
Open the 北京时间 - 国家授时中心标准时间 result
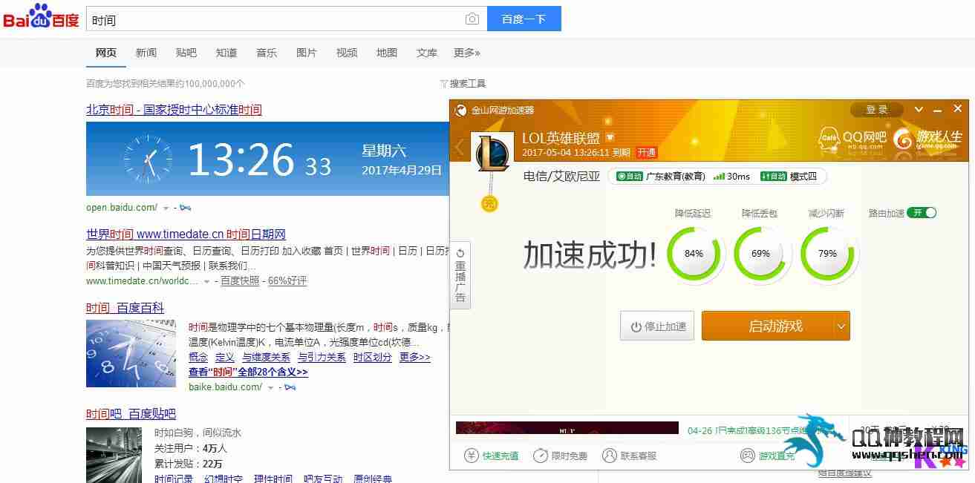pyautogui.click(x=174, y=110)
